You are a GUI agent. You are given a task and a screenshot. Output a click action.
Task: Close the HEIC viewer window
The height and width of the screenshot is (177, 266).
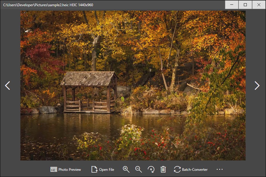coord(259,5)
